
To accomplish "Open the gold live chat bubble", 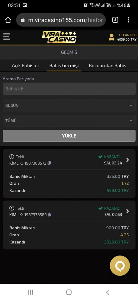I will pyautogui.click(x=120, y=266).
